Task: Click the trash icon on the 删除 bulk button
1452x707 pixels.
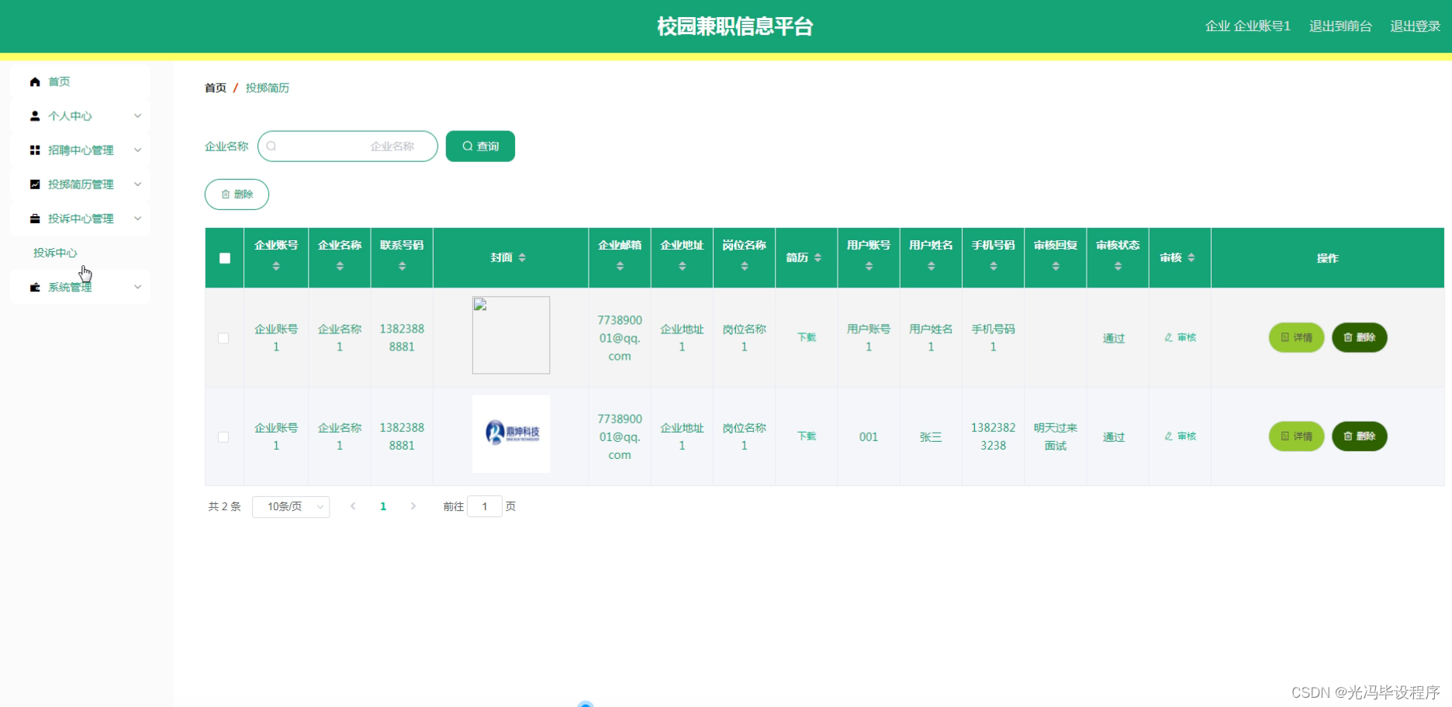Action: 225,194
